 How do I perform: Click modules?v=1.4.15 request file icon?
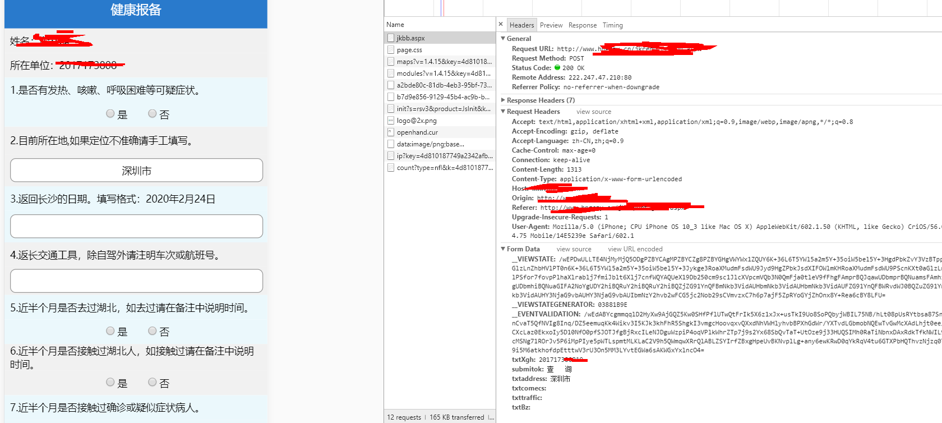coord(391,73)
